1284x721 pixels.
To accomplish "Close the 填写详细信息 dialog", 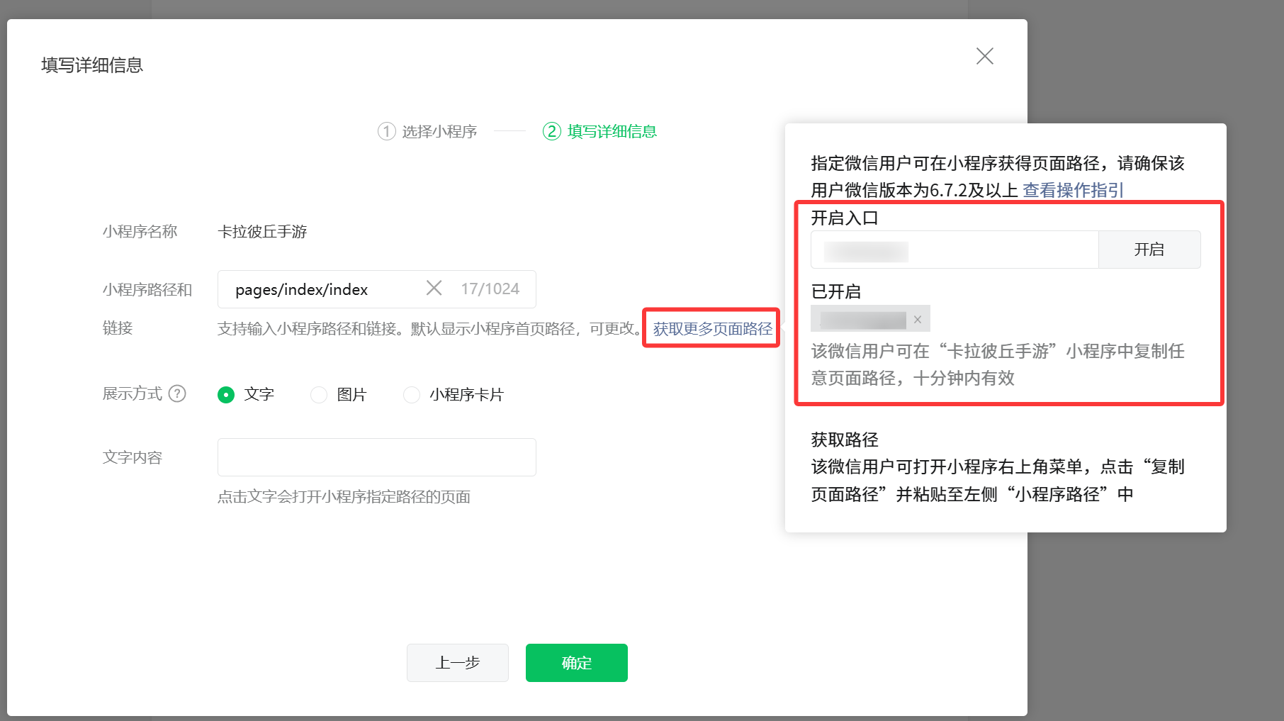I will (984, 56).
